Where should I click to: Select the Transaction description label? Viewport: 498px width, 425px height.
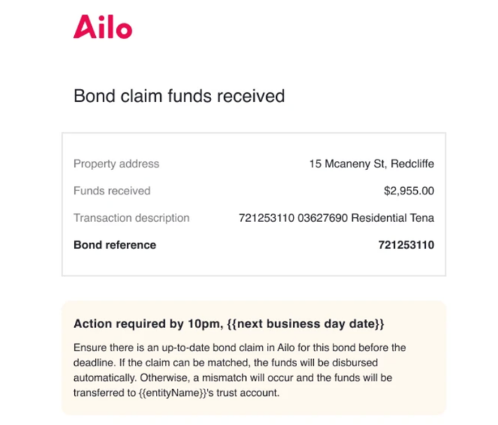[x=131, y=218]
